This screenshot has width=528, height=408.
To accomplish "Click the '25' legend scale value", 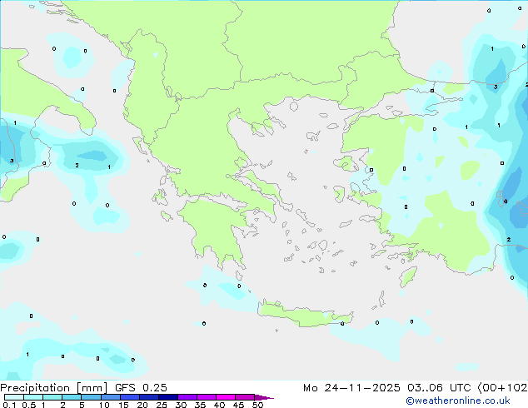I will click(x=162, y=405).
